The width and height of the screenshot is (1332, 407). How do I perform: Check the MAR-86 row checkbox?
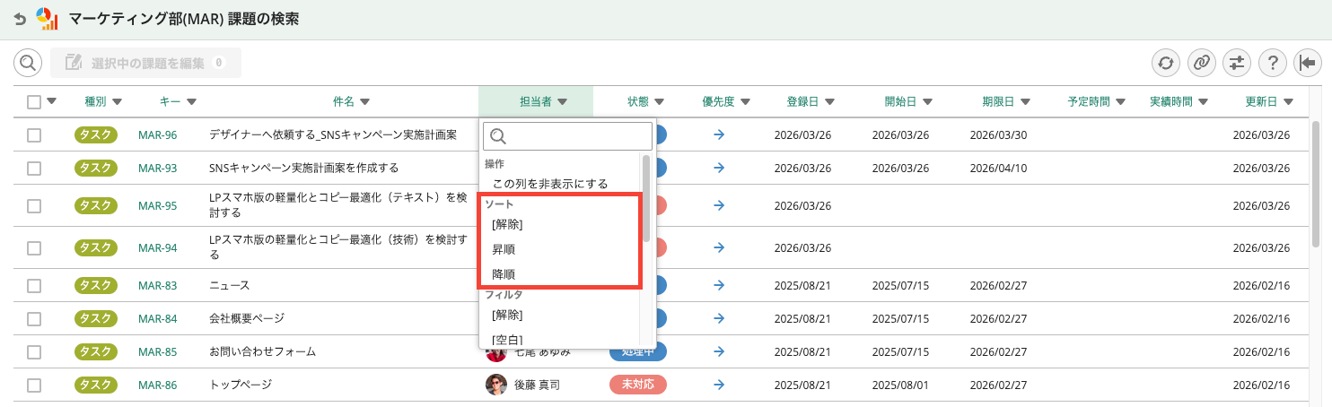(34, 385)
